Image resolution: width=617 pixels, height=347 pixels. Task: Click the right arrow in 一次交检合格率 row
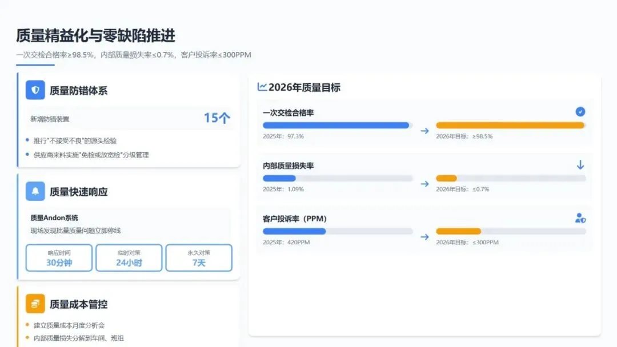[424, 131]
